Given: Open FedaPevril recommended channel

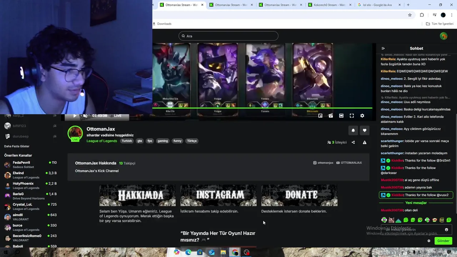Looking at the screenshot, I should [x=30, y=165].
